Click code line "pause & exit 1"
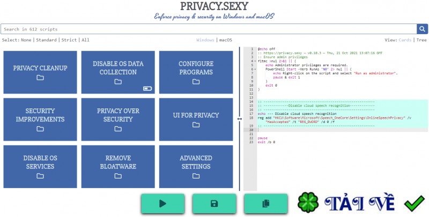Screen dimensions: 429x217 pyautogui.click(x=286, y=77)
